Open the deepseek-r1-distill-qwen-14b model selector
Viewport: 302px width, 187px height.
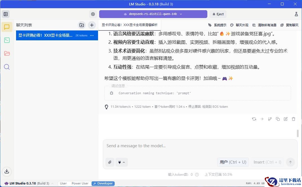coord(153,14)
